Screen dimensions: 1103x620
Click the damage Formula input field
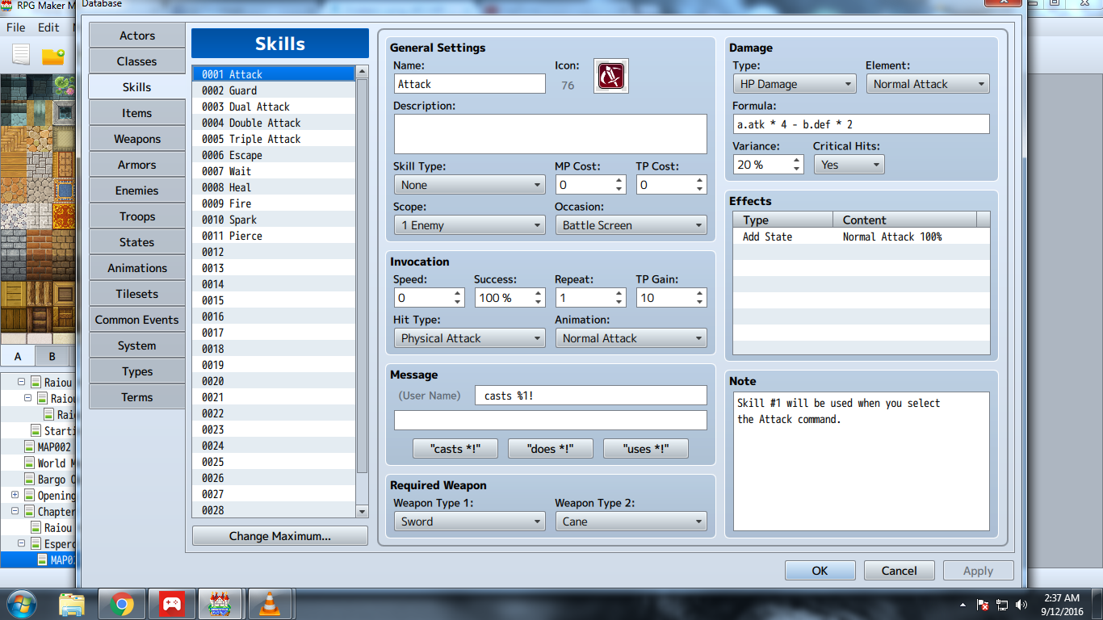[861, 124]
